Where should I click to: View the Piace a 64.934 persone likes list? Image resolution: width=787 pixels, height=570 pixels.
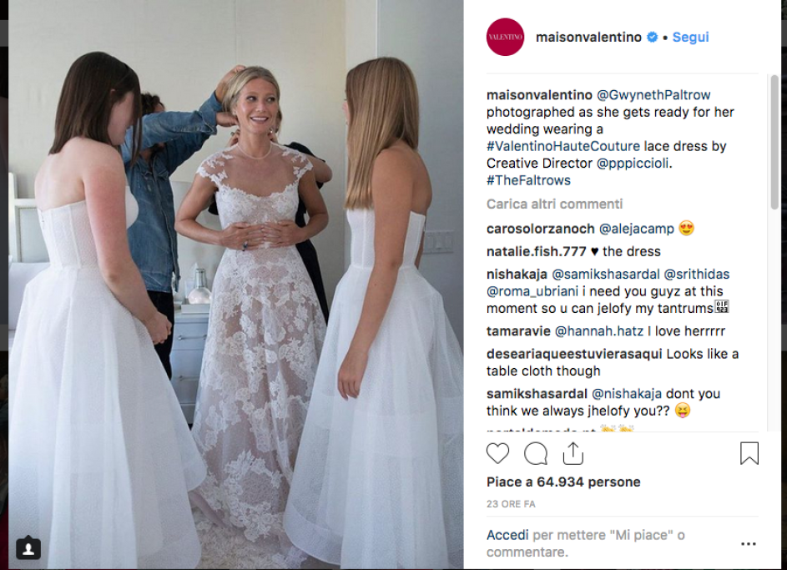click(x=563, y=482)
